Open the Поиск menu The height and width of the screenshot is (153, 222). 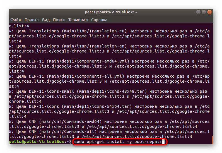point(59,20)
